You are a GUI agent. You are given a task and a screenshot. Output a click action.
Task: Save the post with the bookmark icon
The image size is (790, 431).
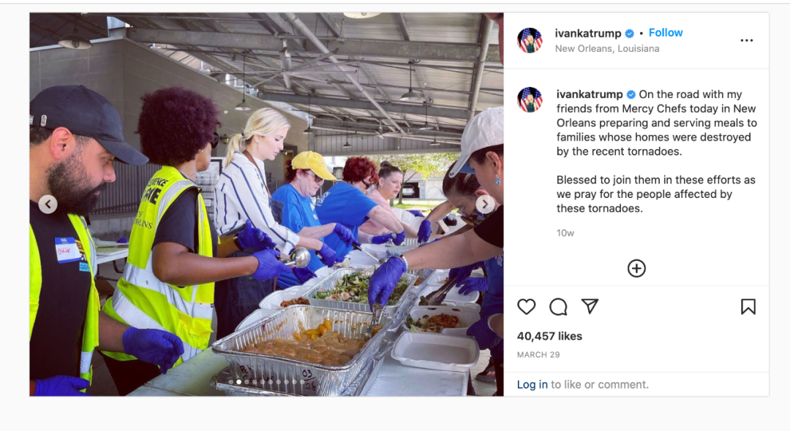(748, 306)
